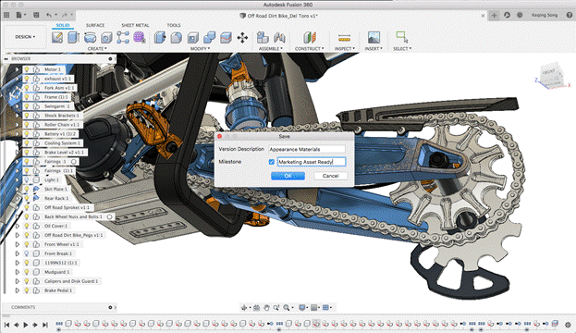
Task: Toggle the Motor:1 lightbulb visibility
Action: [27, 69]
